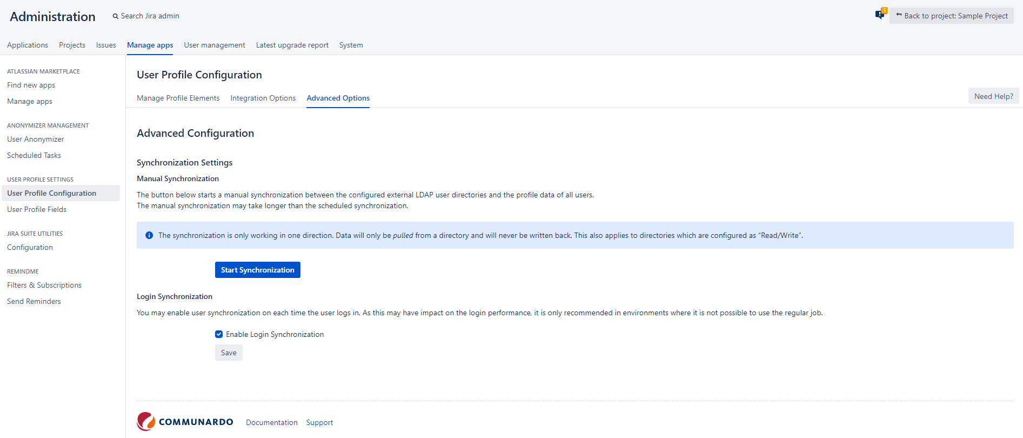Screen dimensions: 1023x438
Task: Select the Advanced Options tab
Action: click(x=338, y=98)
